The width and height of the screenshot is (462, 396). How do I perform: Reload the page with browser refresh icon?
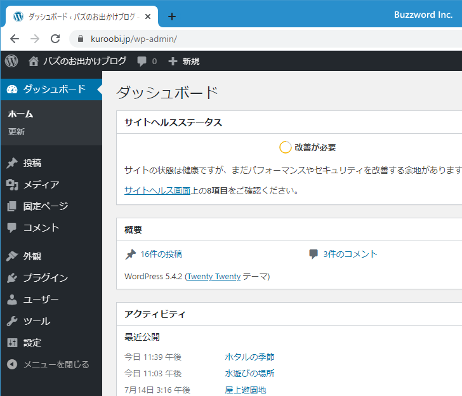pos(55,39)
